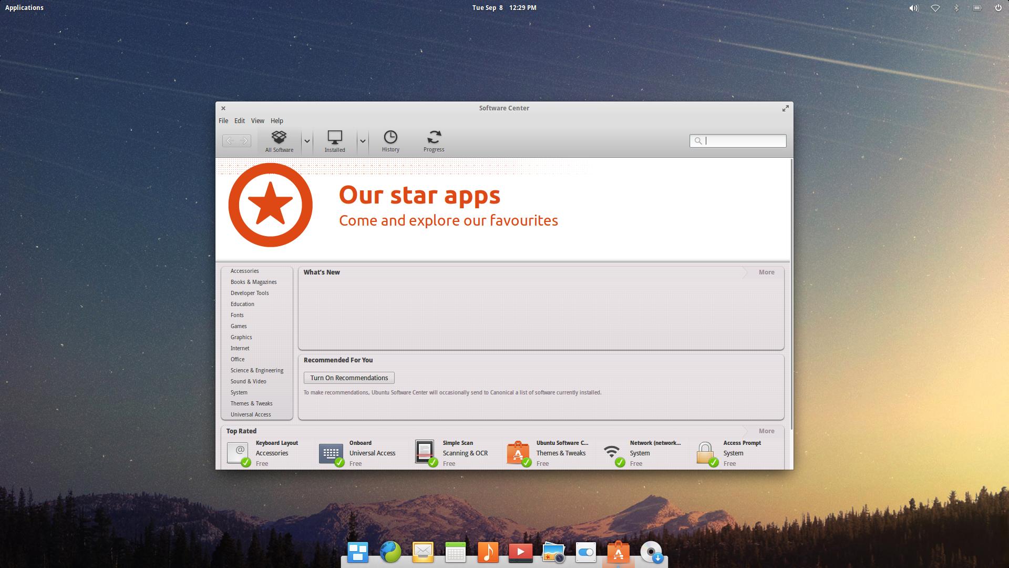The height and width of the screenshot is (568, 1009).
Task: Click the Software Center dock icon
Action: click(619, 552)
